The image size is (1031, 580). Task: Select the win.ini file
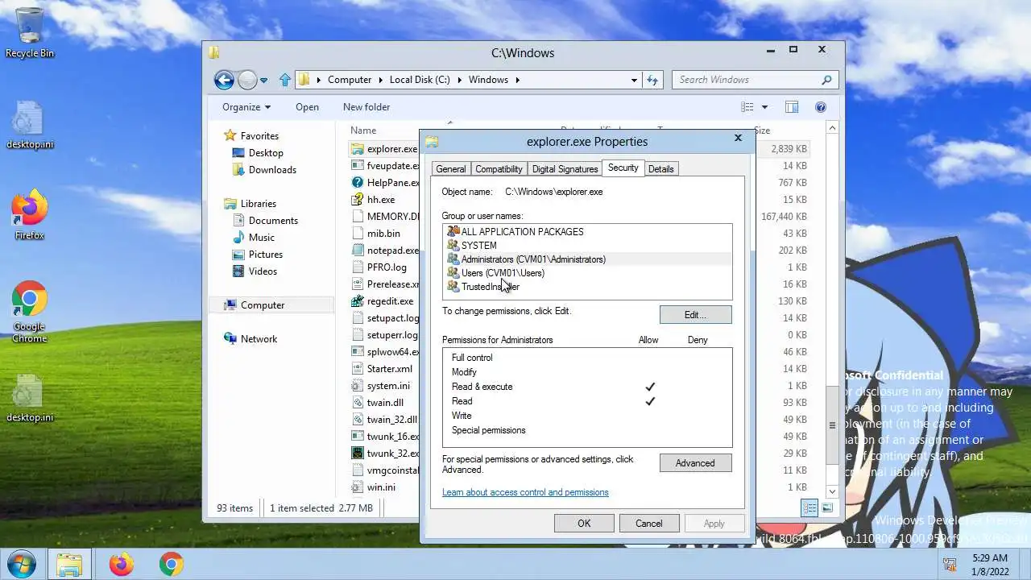pyautogui.click(x=381, y=487)
